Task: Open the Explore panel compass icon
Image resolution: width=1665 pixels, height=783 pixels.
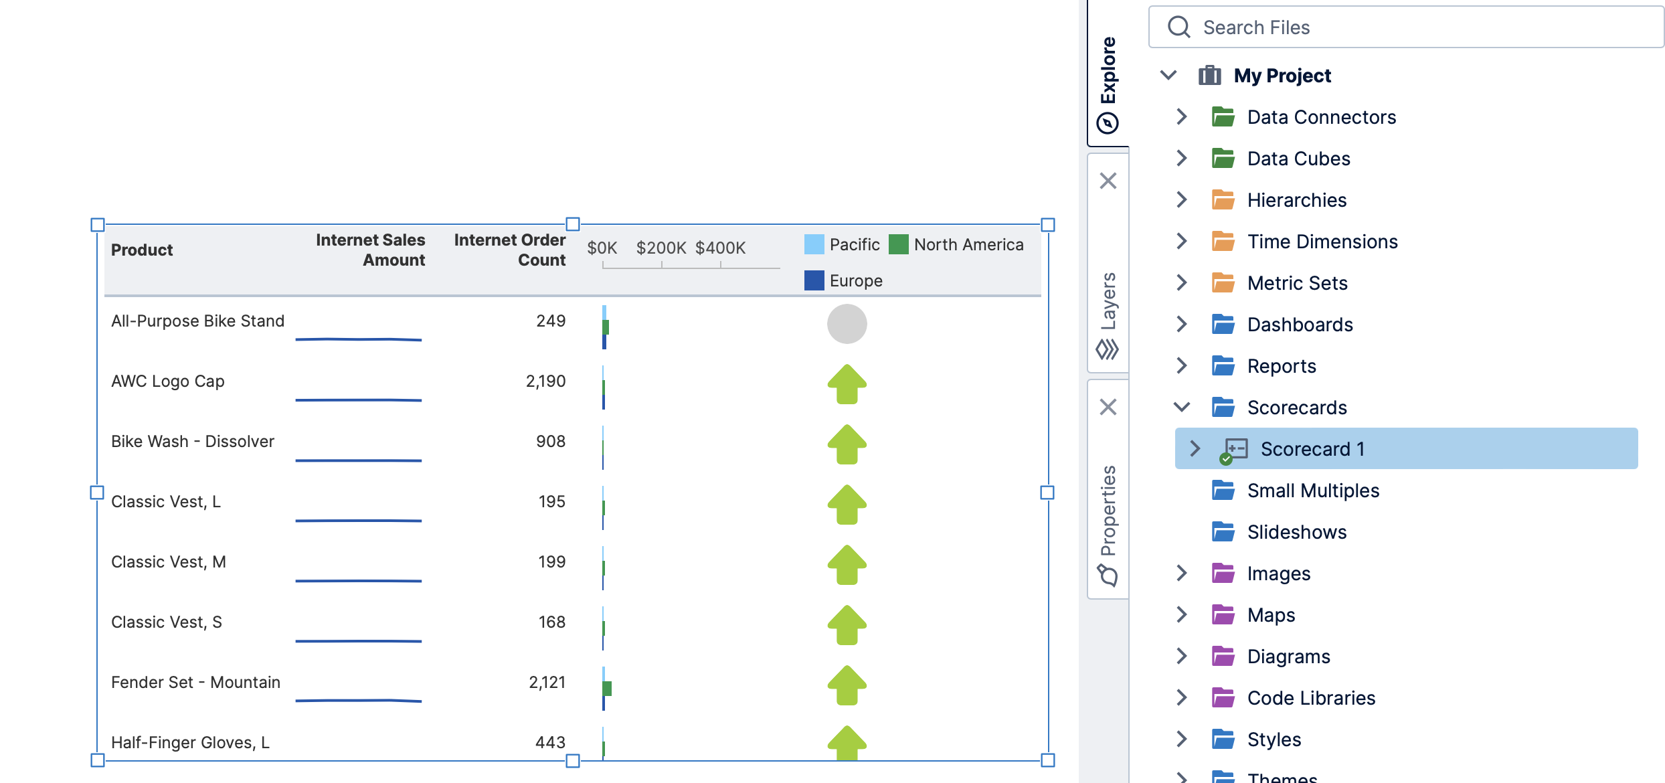Action: coord(1108,124)
